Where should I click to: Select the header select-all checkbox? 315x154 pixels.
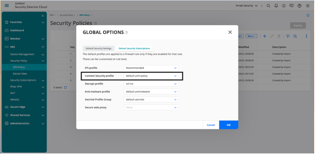click(x=53, y=47)
